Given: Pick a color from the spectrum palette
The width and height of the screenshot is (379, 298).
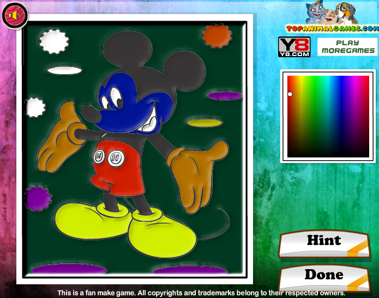Looking at the screenshot, I should point(328,117).
